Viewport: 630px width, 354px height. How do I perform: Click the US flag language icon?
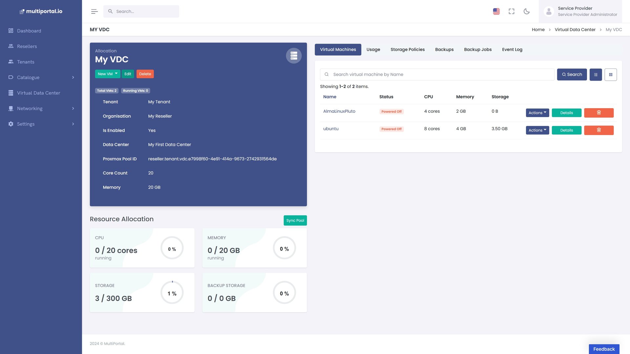(x=496, y=11)
